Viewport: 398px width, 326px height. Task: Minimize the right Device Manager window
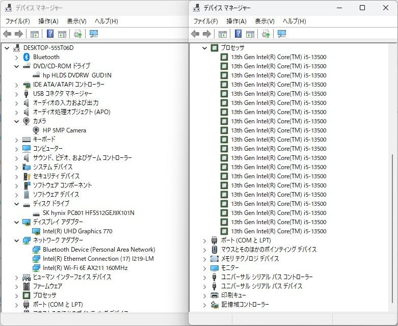tap(339, 8)
